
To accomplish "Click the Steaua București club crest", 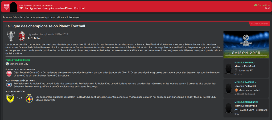I will 29,98.
